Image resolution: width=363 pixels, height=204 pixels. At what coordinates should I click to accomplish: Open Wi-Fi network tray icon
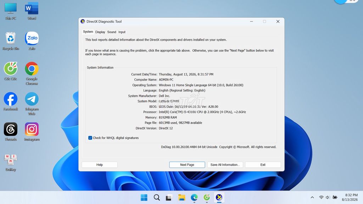click(x=321, y=198)
